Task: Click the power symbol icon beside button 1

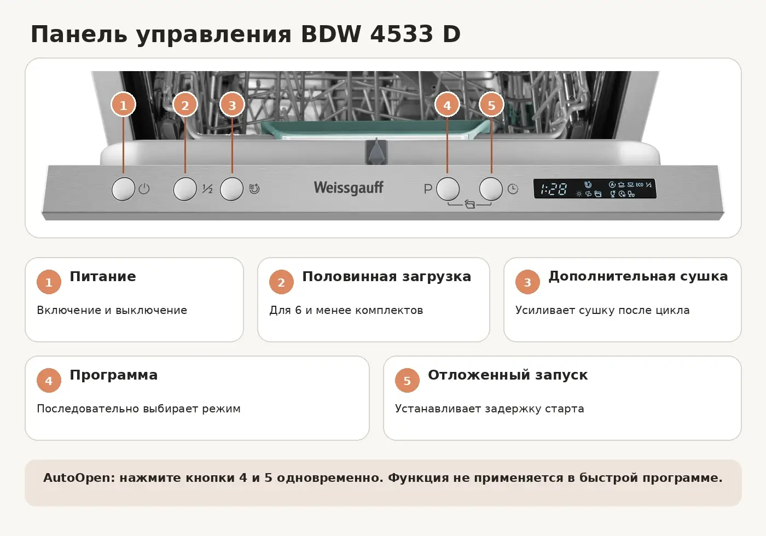Action: pos(144,189)
